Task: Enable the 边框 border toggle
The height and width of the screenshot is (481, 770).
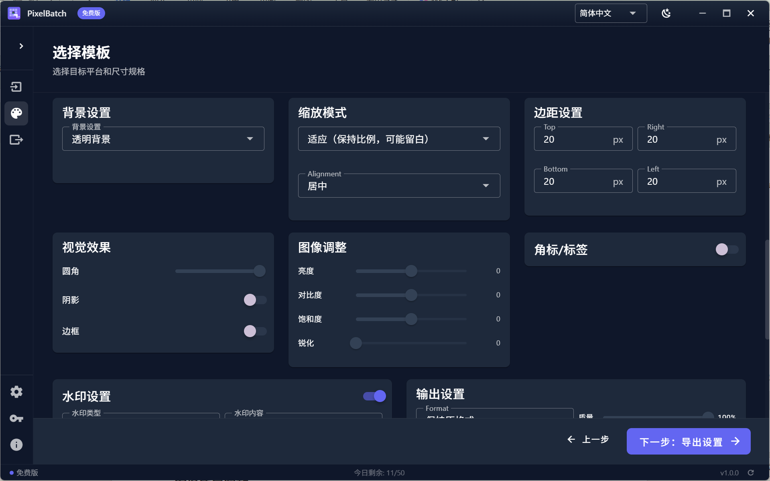Action: point(255,331)
